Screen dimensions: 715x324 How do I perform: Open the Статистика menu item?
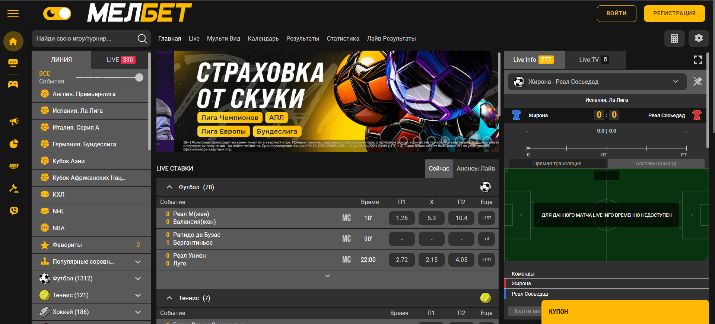343,39
